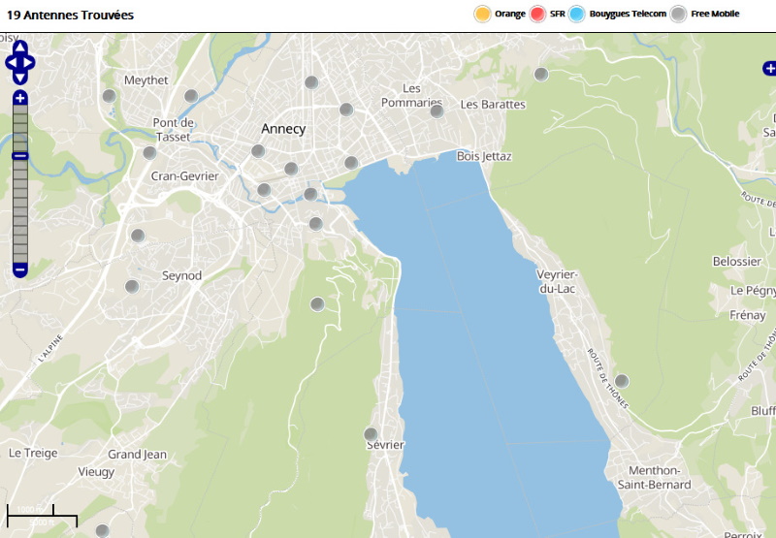
Task: Select the antenna marker near Les Pommaries
Action: click(x=436, y=111)
